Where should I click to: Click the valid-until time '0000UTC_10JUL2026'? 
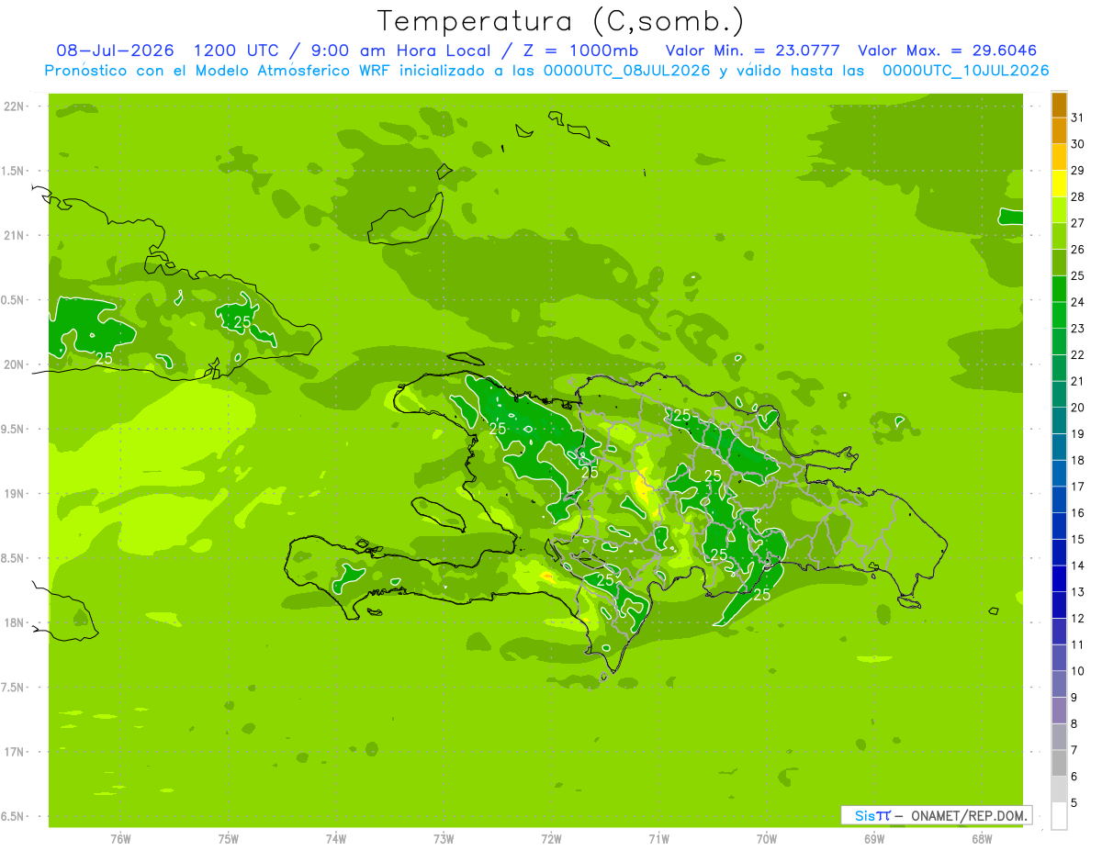tap(965, 71)
